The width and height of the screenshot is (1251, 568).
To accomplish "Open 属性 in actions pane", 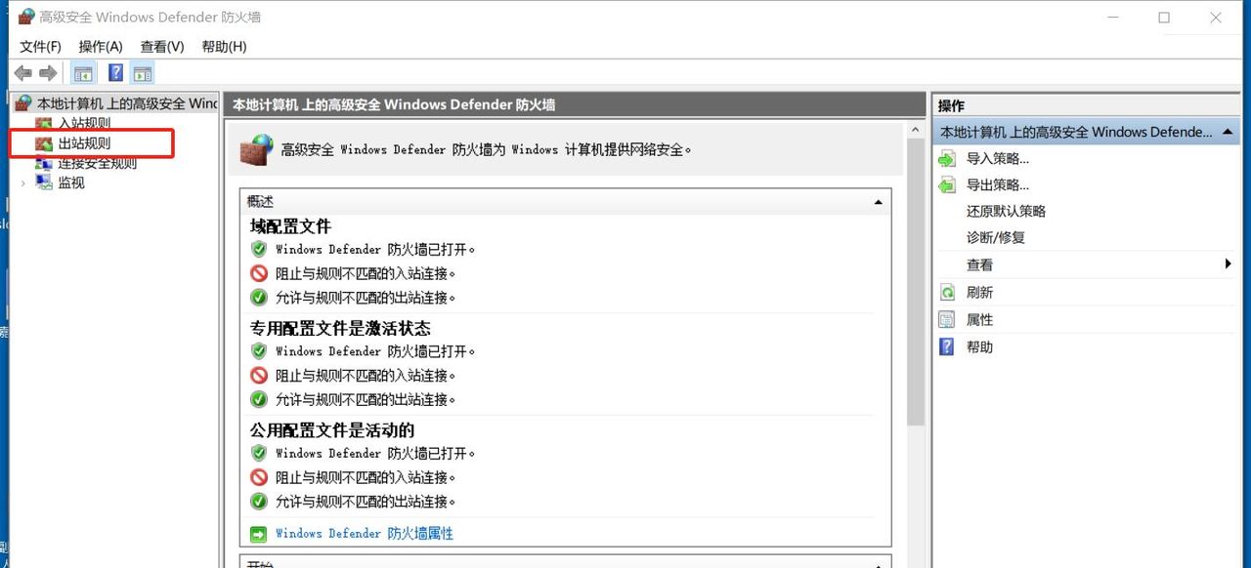I will [979, 319].
